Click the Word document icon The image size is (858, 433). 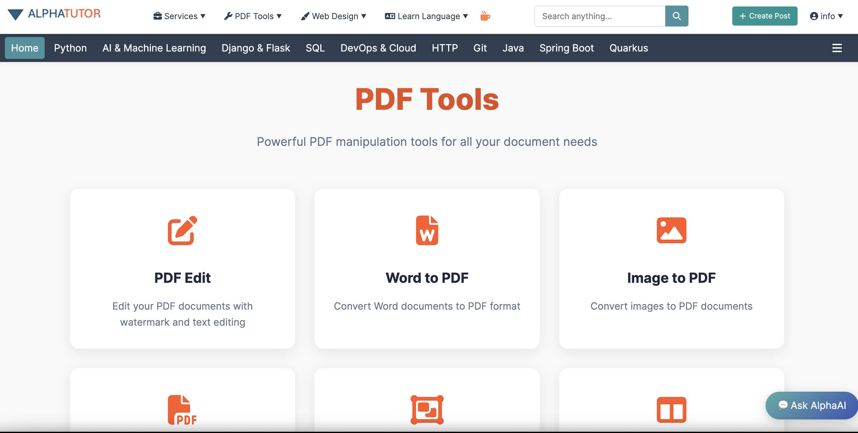tap(427, 230)
